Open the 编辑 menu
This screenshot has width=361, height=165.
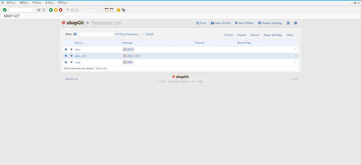24,3
